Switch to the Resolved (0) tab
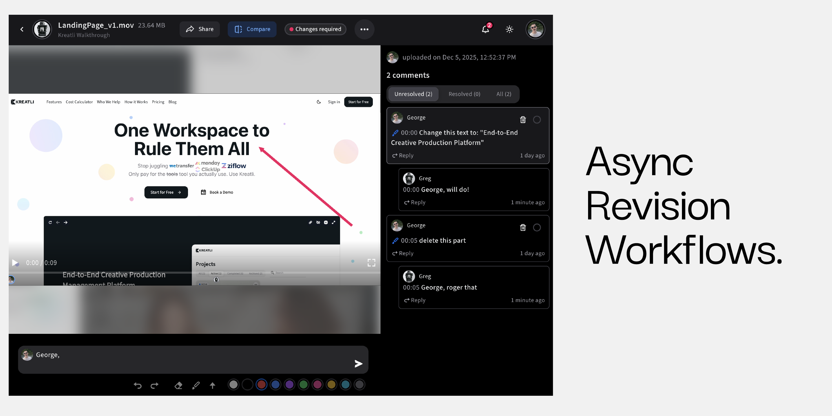Image resolution: width=832 pixels, height=416 pixels. coord(464,94)
